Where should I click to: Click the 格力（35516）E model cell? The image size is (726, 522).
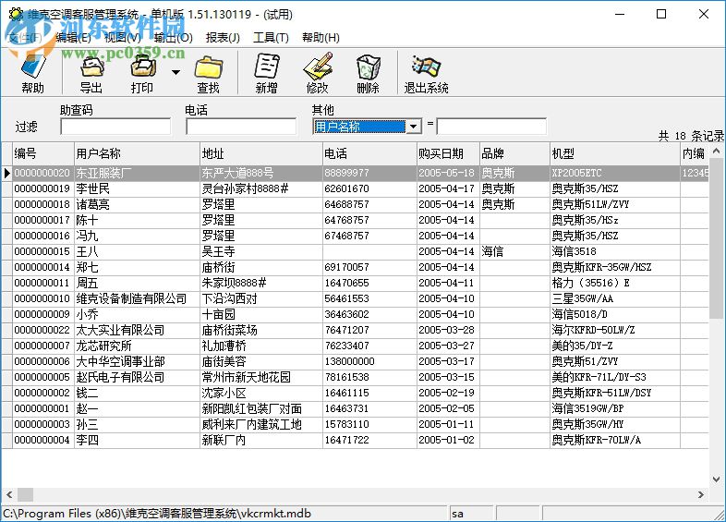tap(614, 284)
